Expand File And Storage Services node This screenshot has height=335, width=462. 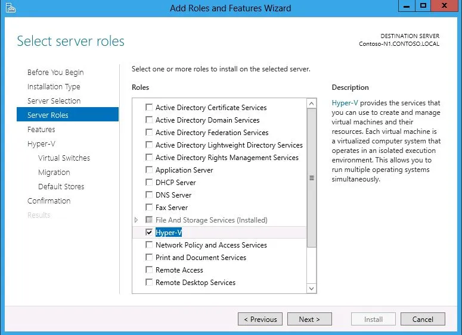(136, 220)
